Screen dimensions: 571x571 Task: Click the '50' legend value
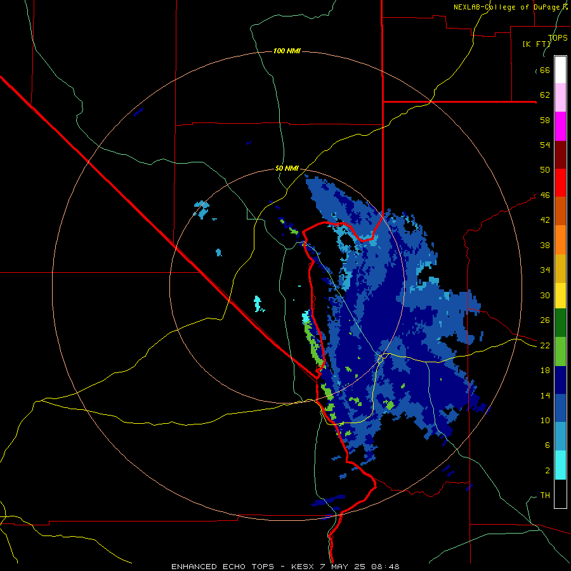(545, 169)
